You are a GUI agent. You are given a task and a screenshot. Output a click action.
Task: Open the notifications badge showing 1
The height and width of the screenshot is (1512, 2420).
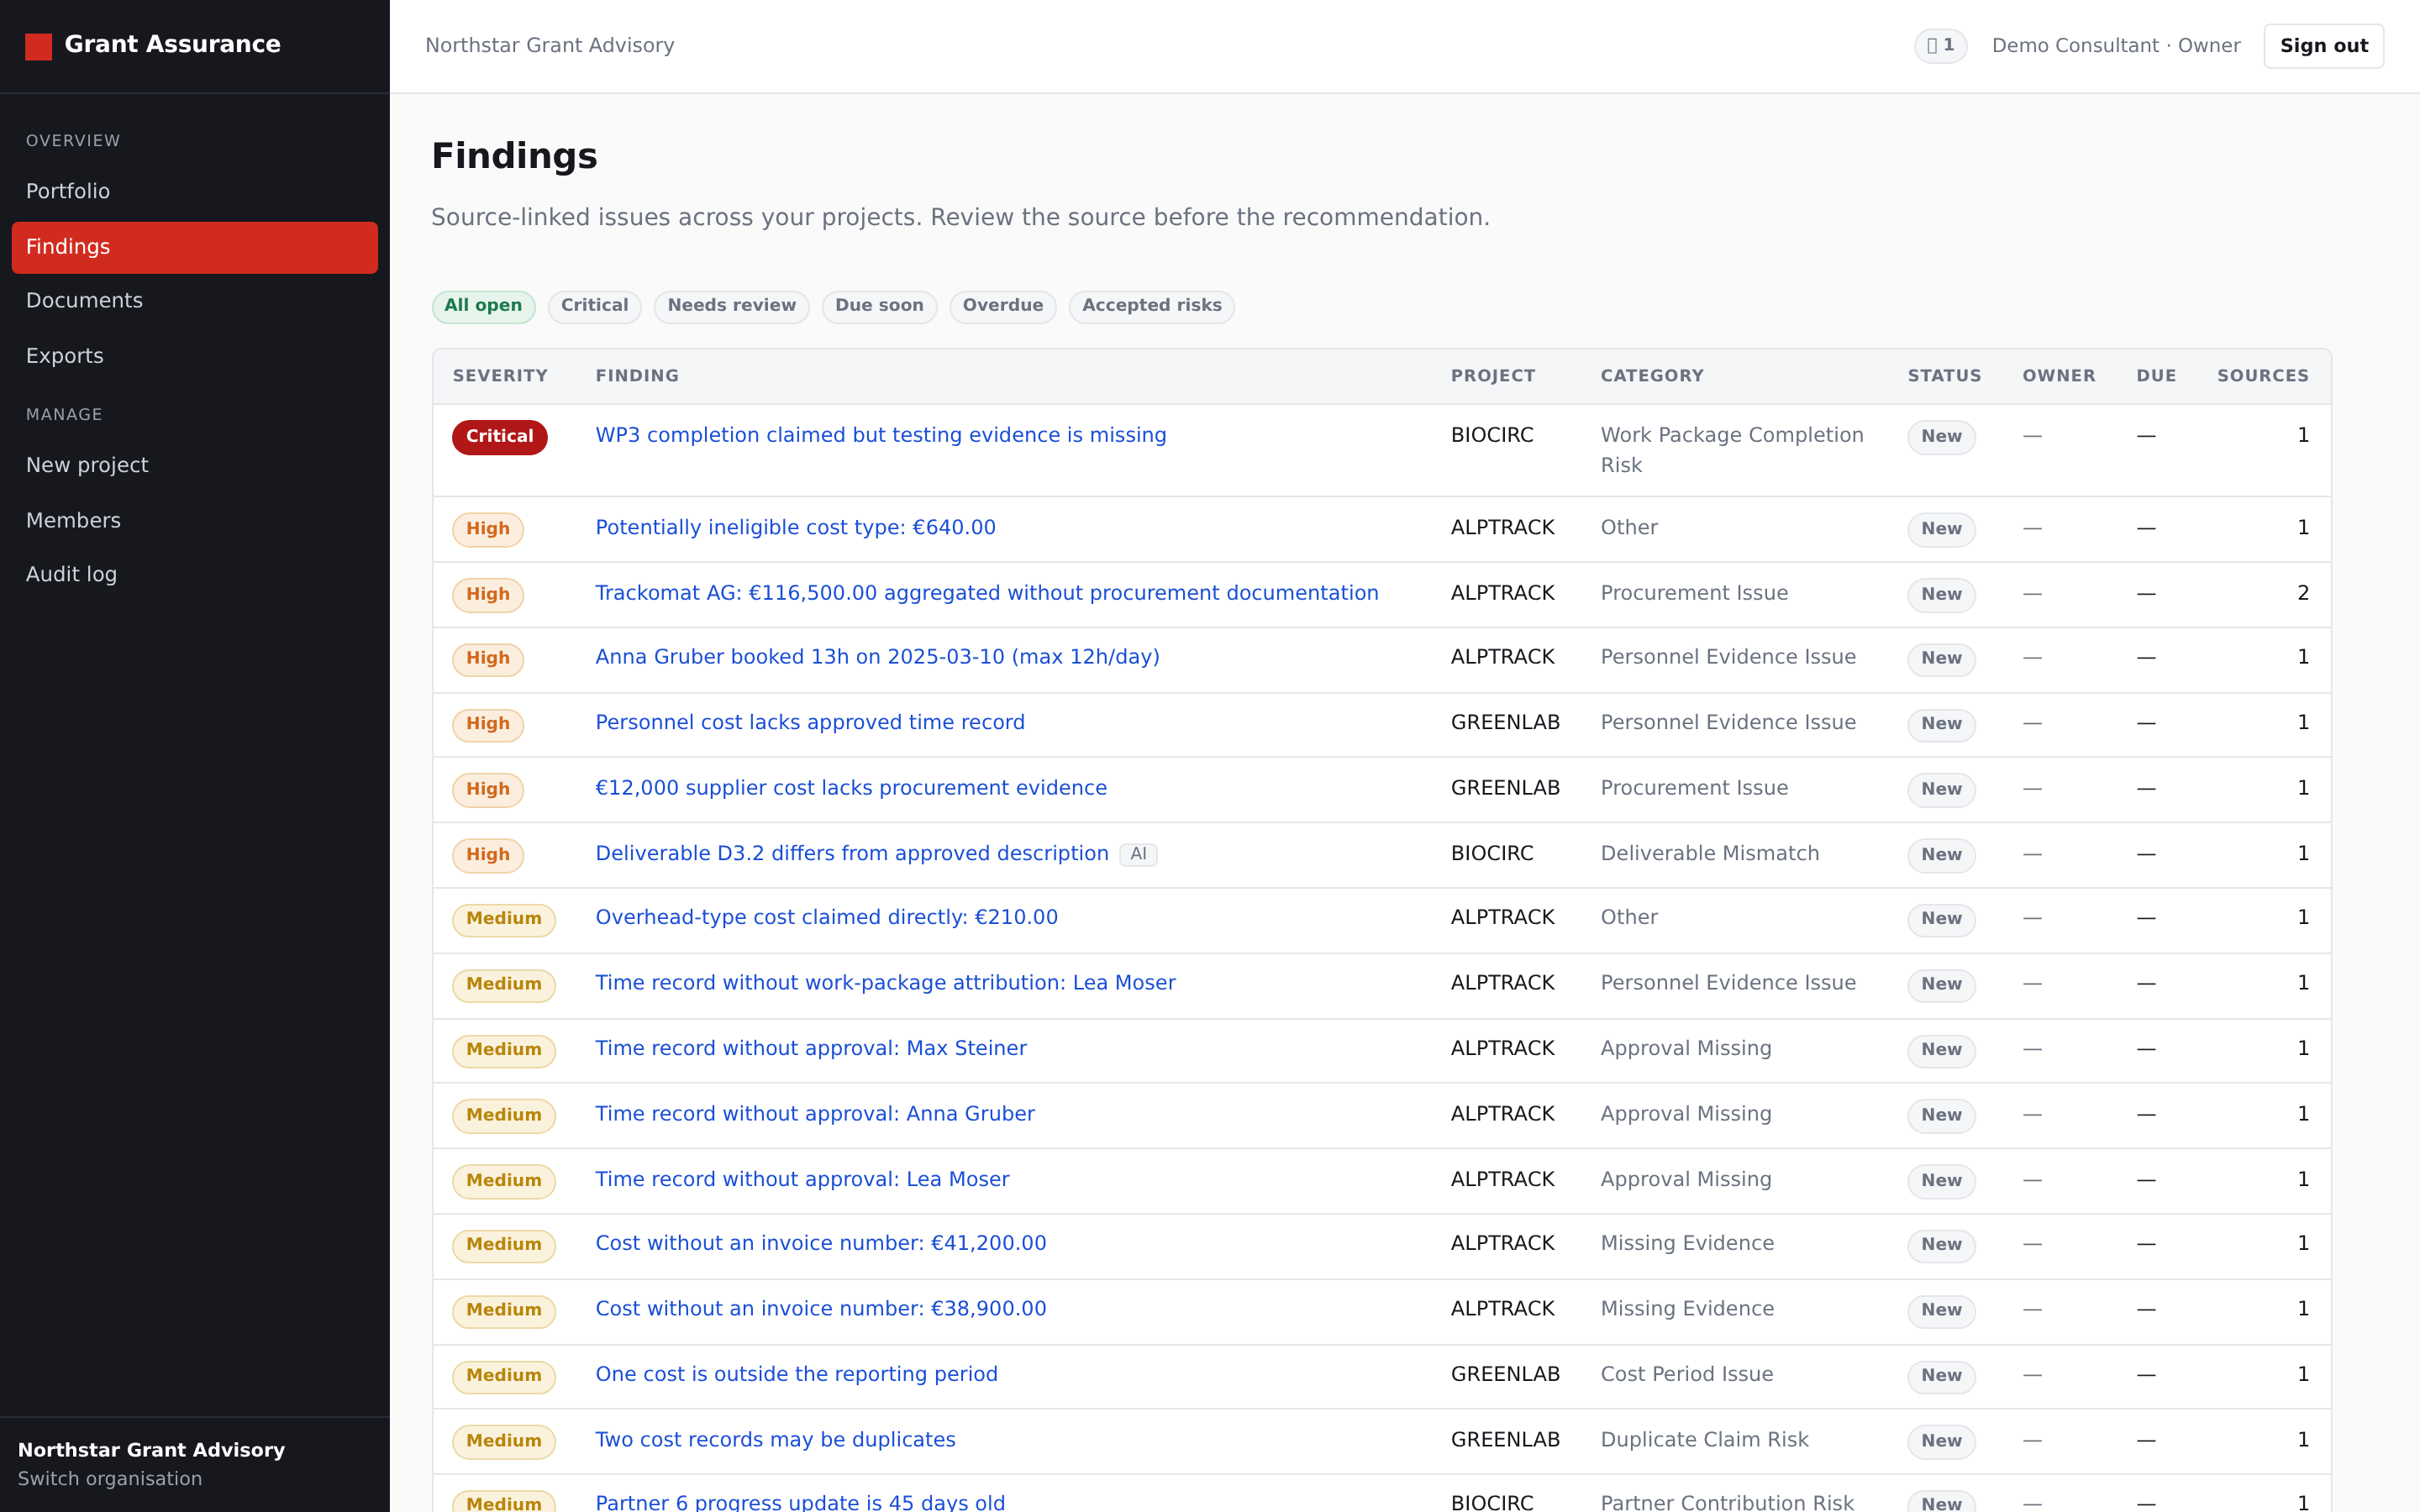pyautogui.click(x=1940, y=46)
